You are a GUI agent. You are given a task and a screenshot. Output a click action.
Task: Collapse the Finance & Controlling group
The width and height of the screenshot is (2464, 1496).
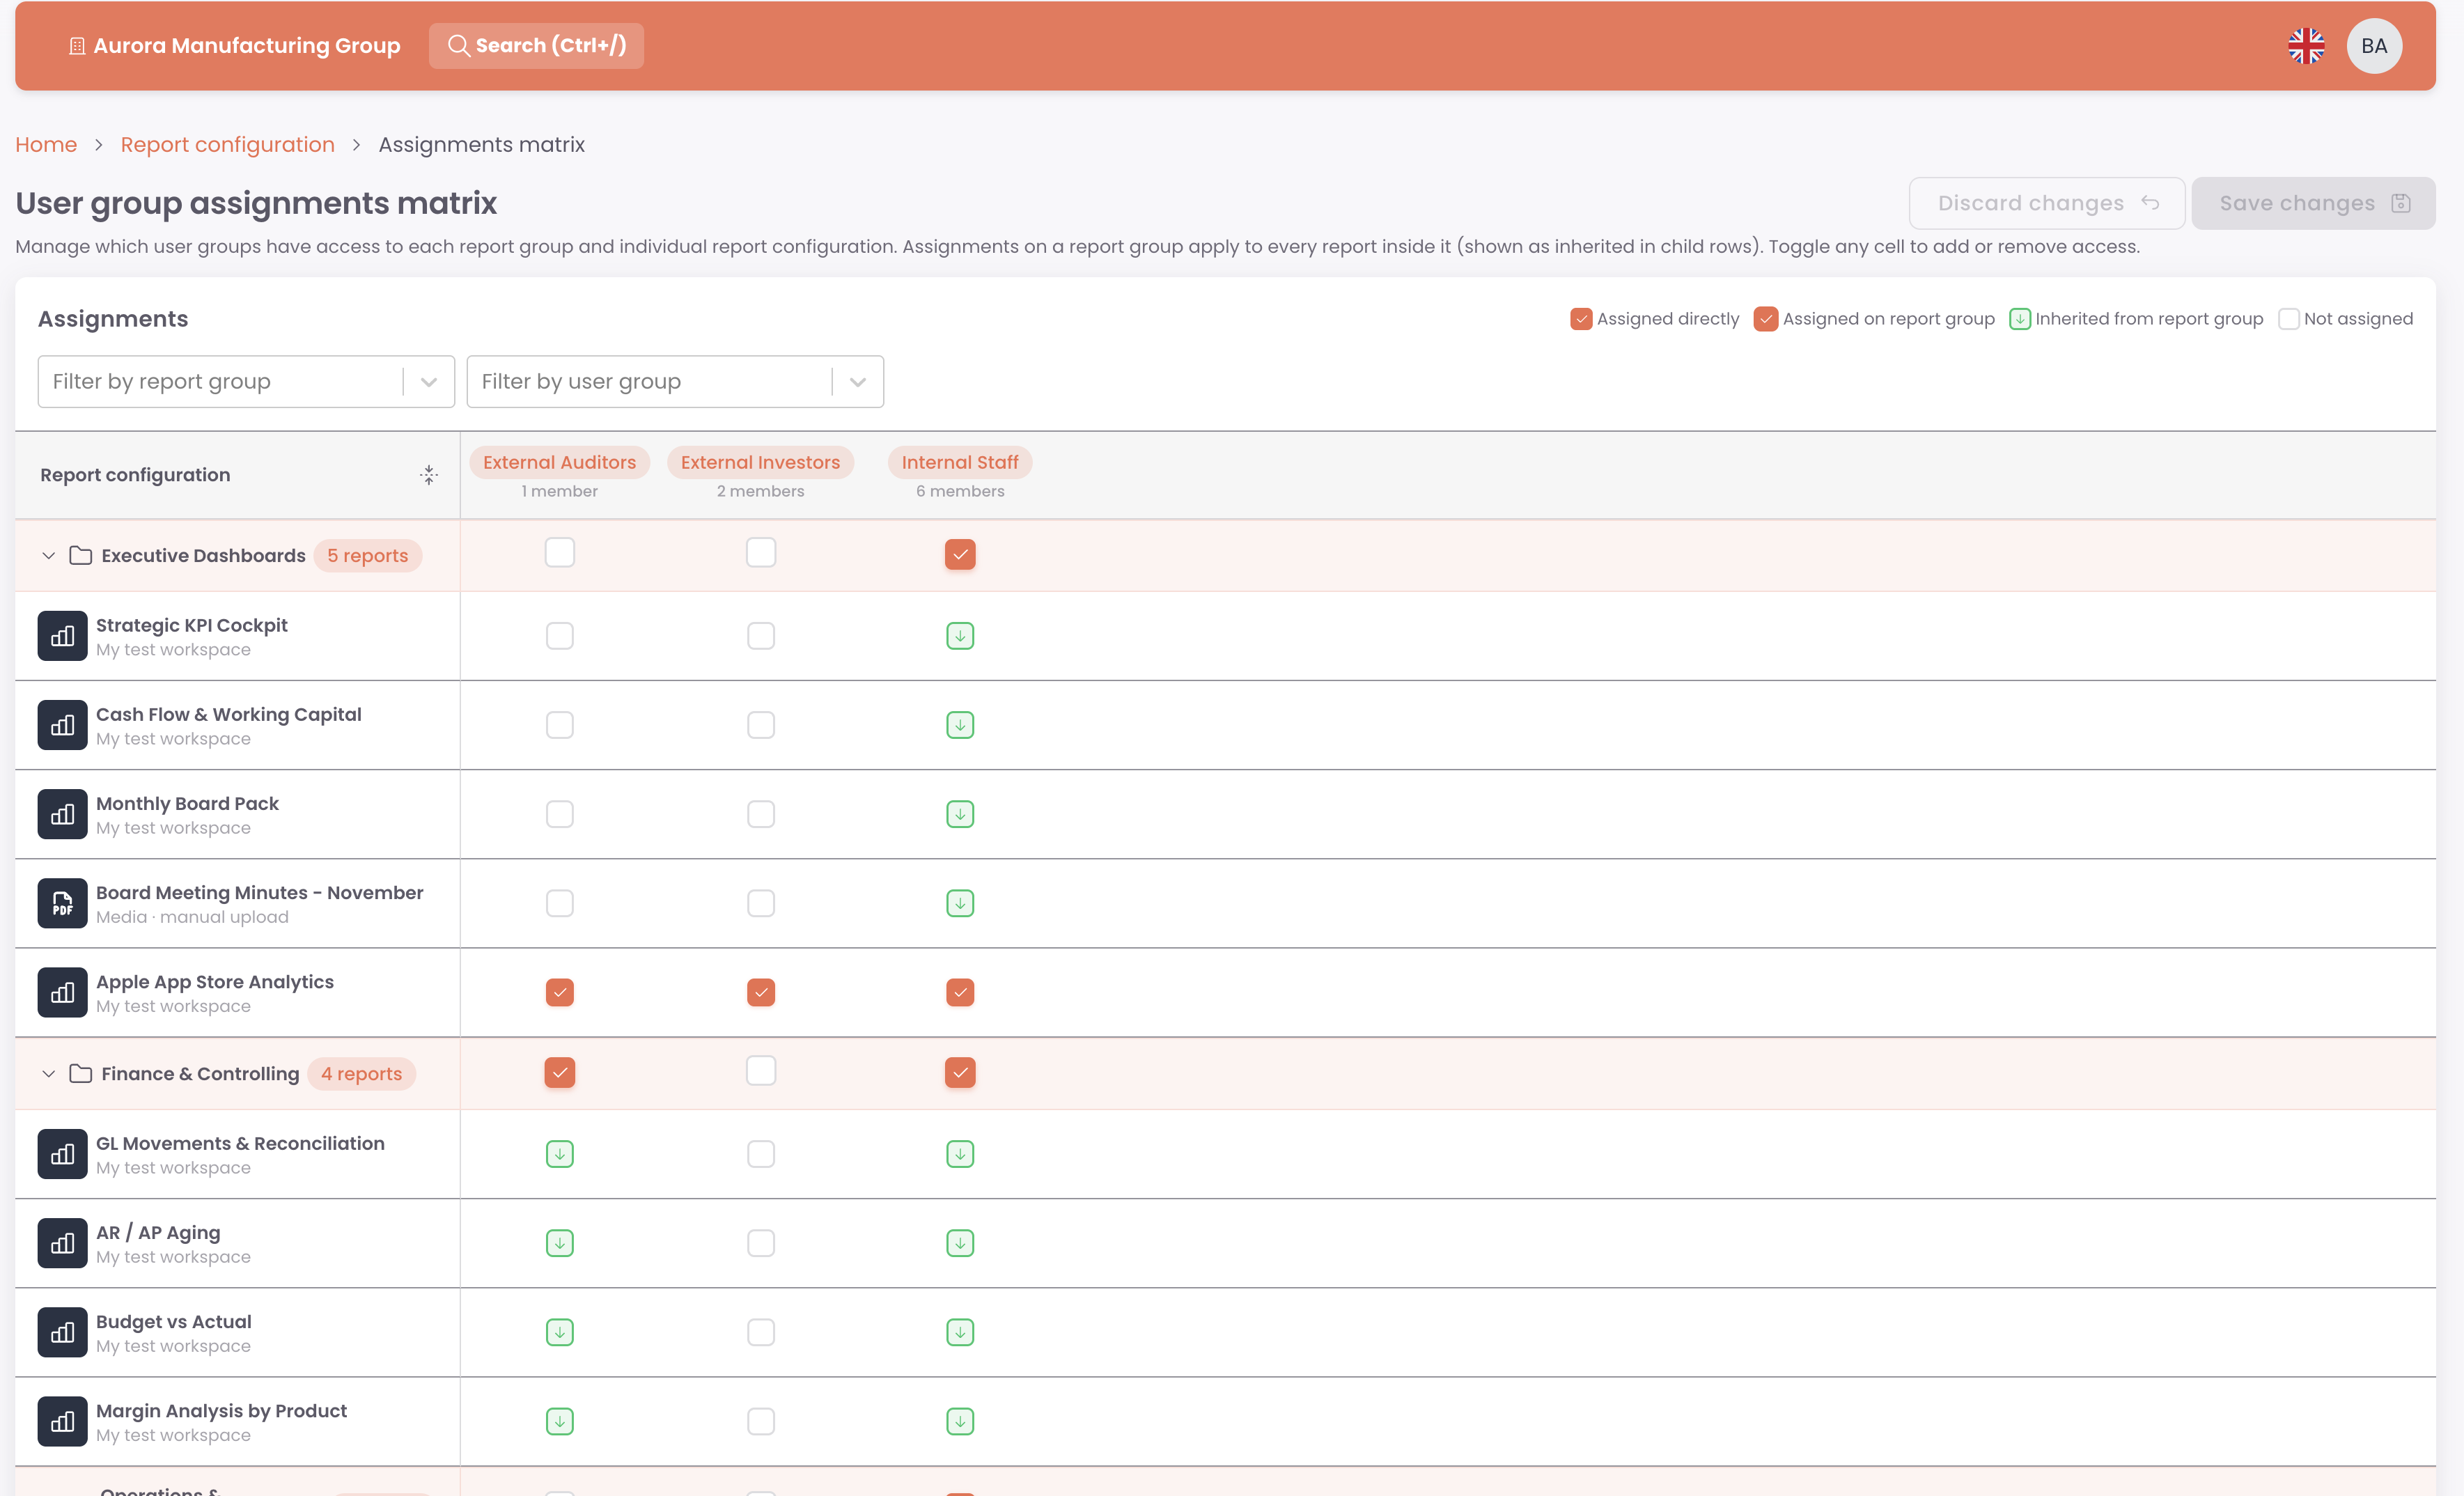pos(48,1073)
